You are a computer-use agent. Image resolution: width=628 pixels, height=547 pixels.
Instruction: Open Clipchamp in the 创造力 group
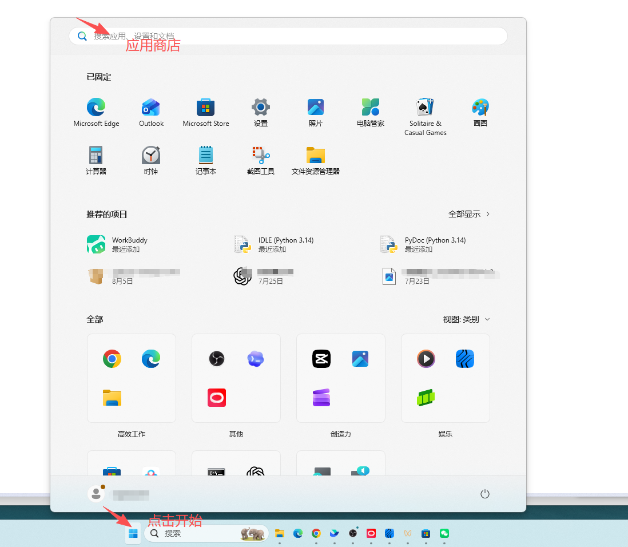321,398
